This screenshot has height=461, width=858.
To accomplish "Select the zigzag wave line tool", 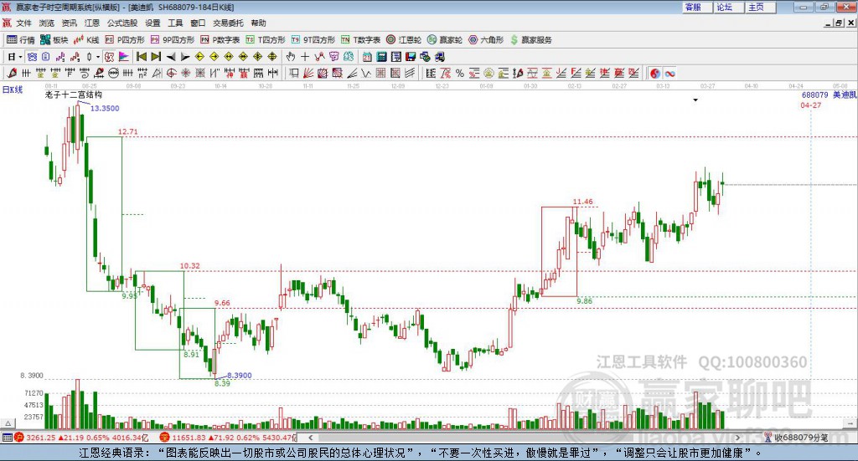I will pyautogui.click(x=366, y=73).
